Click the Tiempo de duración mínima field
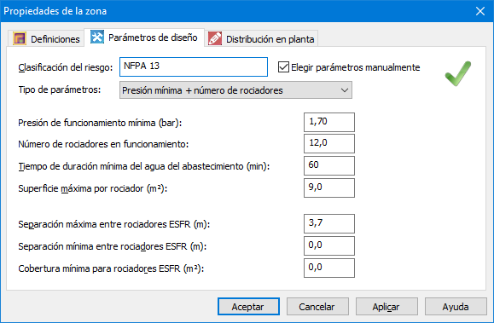 [x=329, y=165]
